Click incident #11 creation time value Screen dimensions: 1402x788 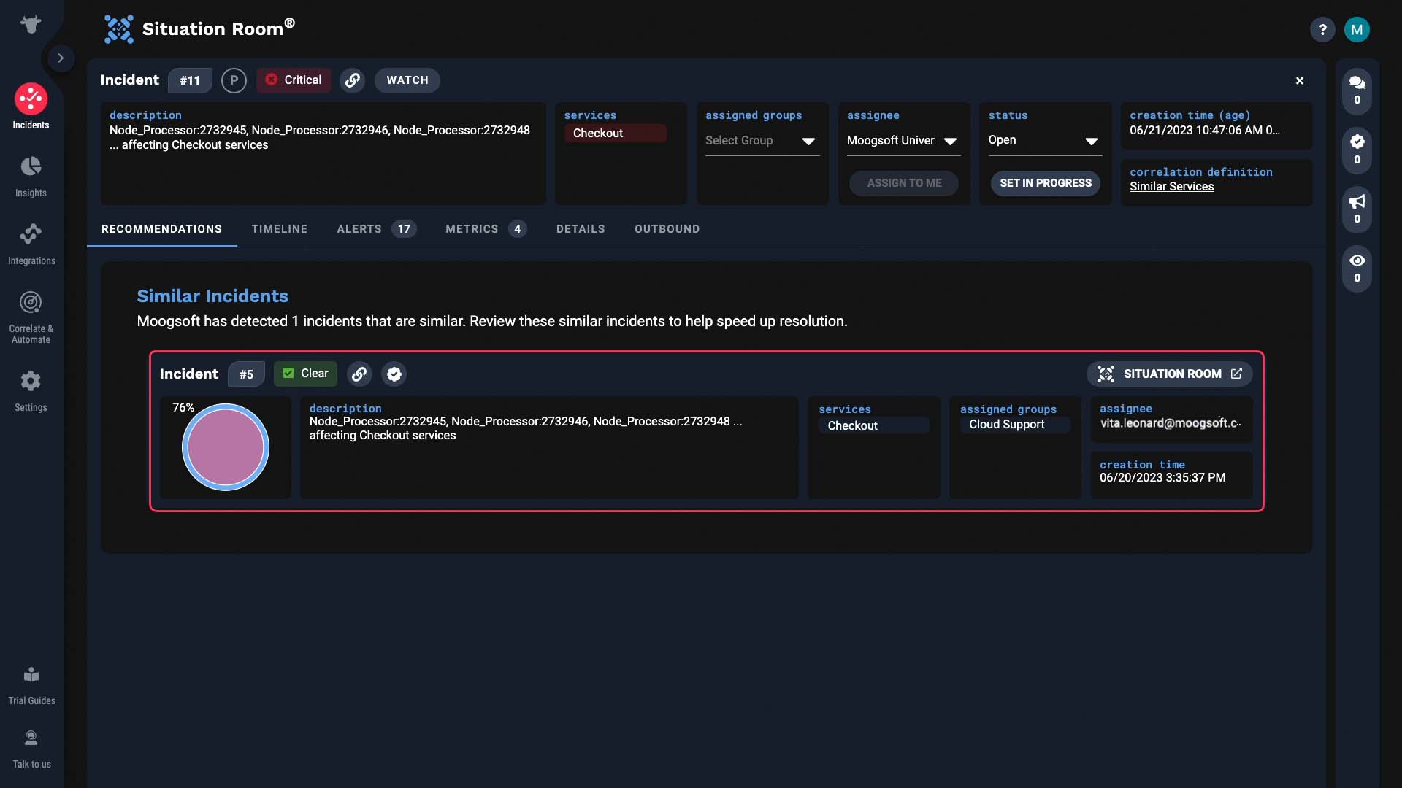(x=1205, y=131)
